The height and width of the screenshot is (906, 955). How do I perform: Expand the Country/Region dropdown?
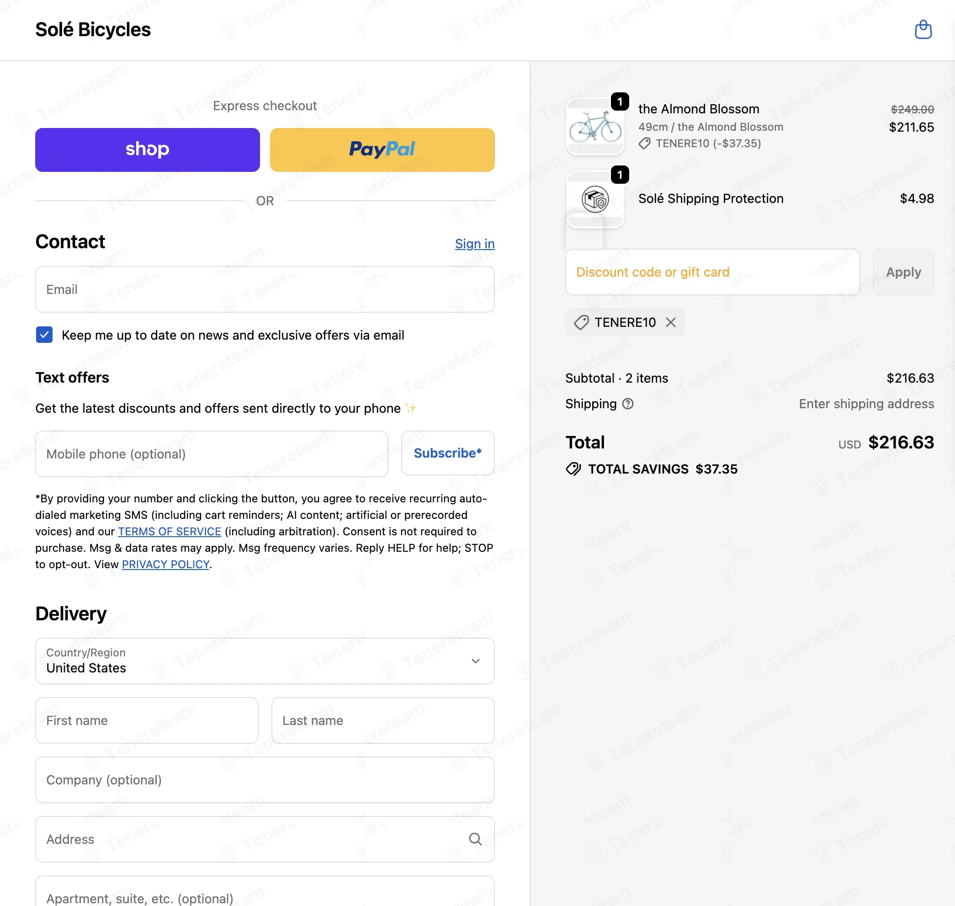(x=265, y=661)
